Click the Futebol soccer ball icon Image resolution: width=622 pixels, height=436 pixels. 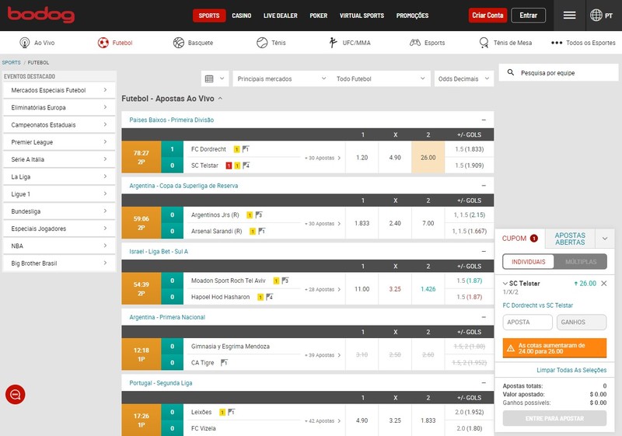click(x=103, y=43)
